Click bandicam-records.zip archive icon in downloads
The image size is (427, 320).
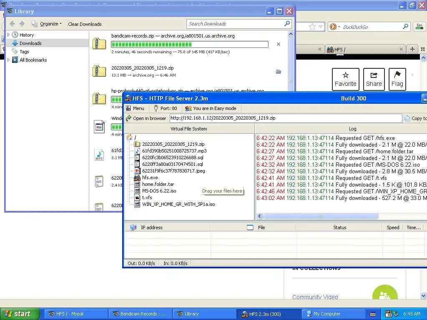click(x=99, y=44)
